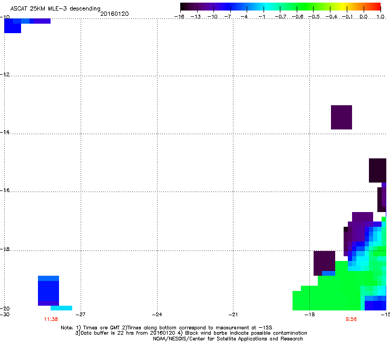
Task: Click the red pass time 9:58
Action: click(351, 319)
